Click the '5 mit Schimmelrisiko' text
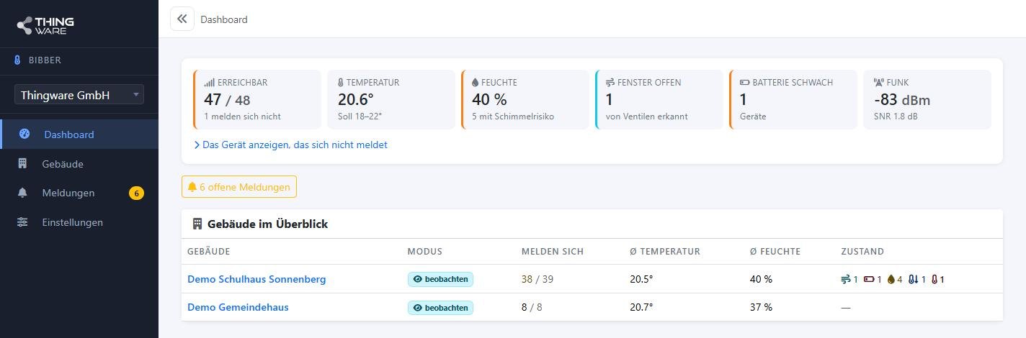The height and width of the screenshot is (338, 1026). coord(513,116)
